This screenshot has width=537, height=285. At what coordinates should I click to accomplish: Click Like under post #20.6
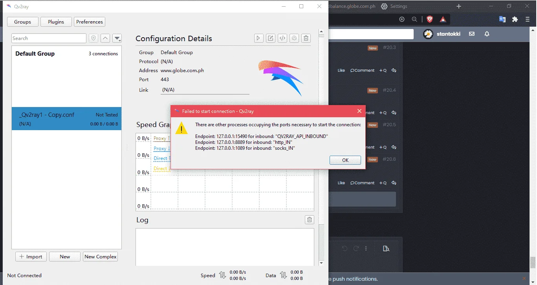[341, 183]
